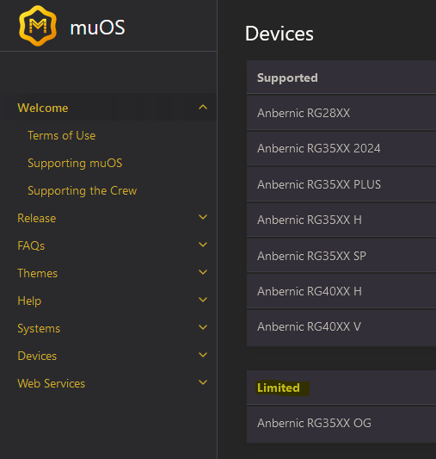Expand the Themes section chevron
This screenshot has width=436, height=459.
[x=203, y=272]
